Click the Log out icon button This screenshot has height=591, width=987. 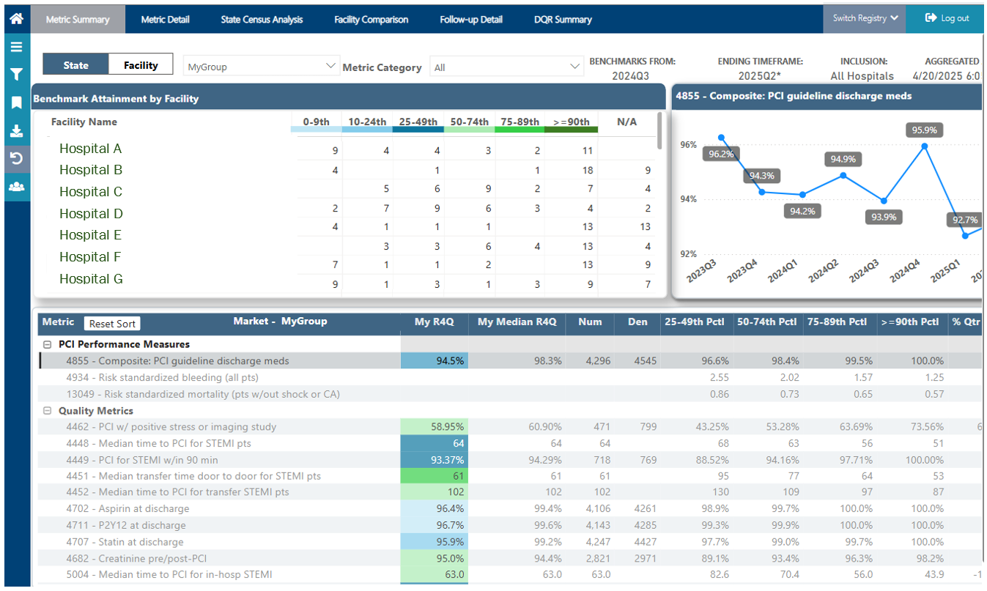947,18
